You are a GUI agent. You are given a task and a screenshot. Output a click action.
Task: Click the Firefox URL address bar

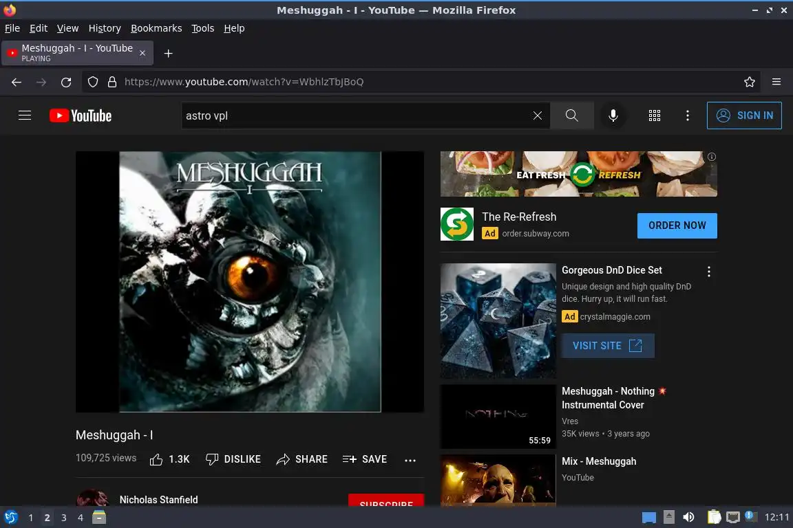pos(420,82)
